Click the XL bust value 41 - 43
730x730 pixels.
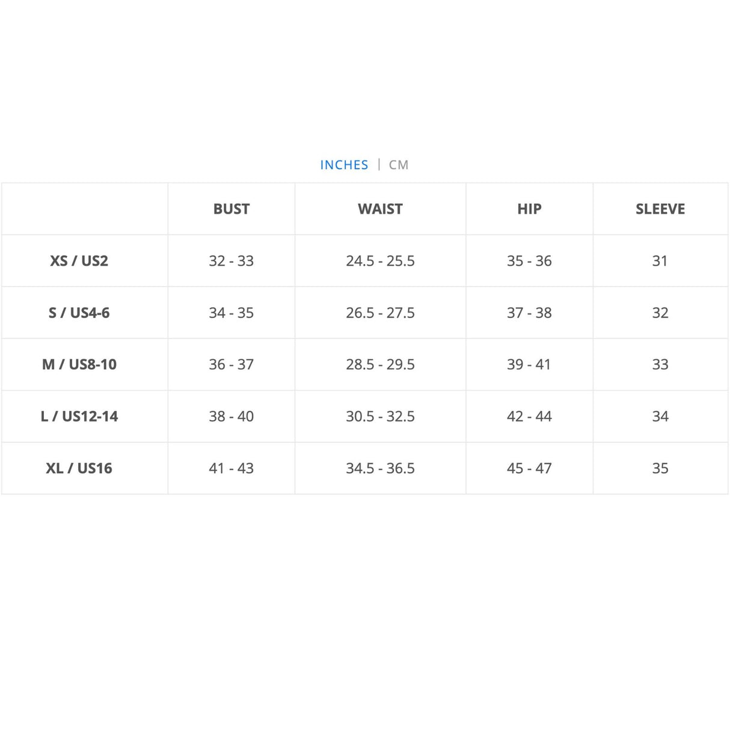[232, 468]
